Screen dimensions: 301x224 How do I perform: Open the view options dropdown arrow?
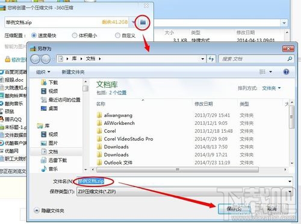pyautogui.click(x=270, y=71)
